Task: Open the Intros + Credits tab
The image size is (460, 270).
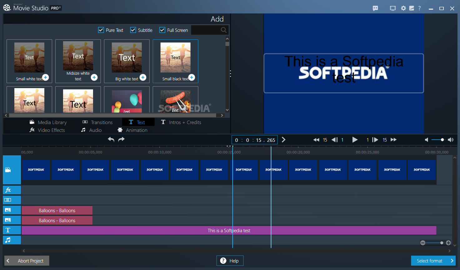Action: coord(181,122)
